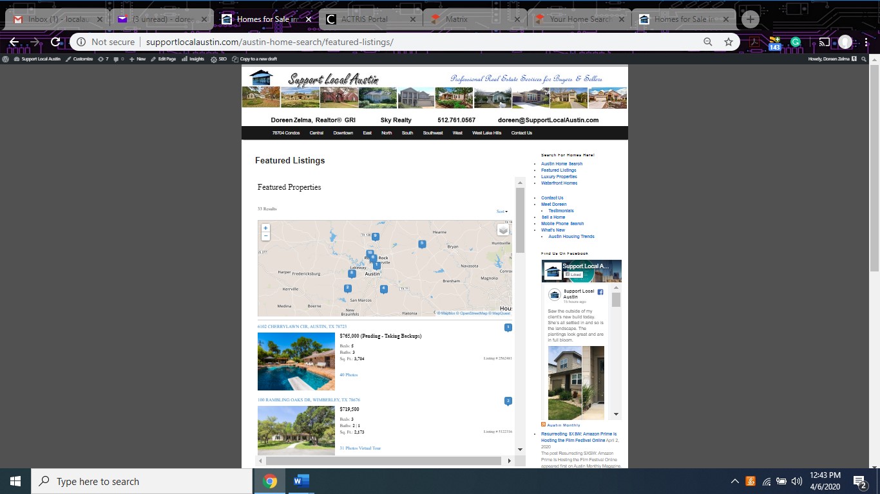Click Customize in the WordPress admin bar
The image size is (880, 494).
[79, 59]
